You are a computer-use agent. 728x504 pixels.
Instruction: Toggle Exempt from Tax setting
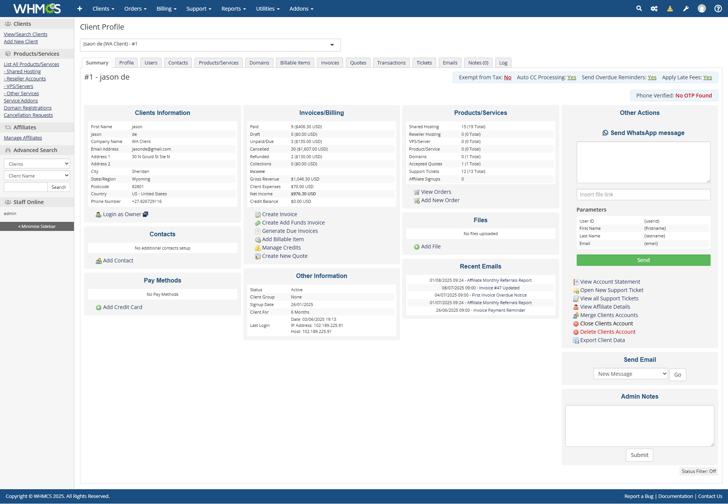[507, 77]
